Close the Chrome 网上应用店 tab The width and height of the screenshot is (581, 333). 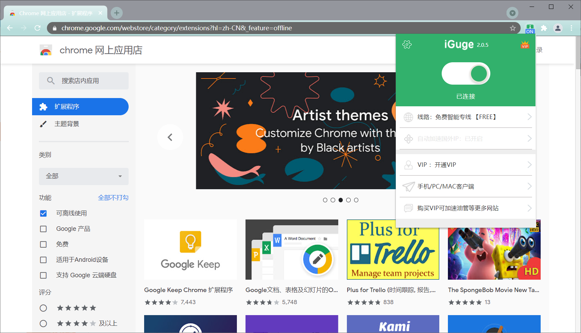[100, 13]
